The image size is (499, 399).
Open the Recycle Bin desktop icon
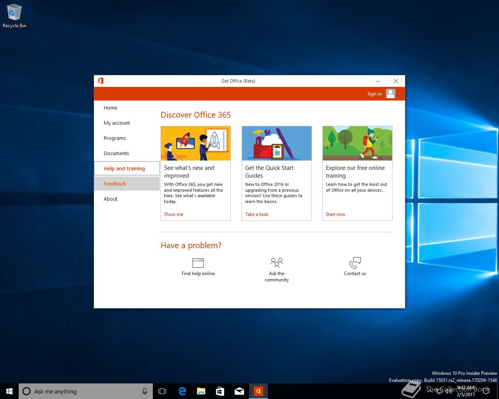click(x=14, y=16)
